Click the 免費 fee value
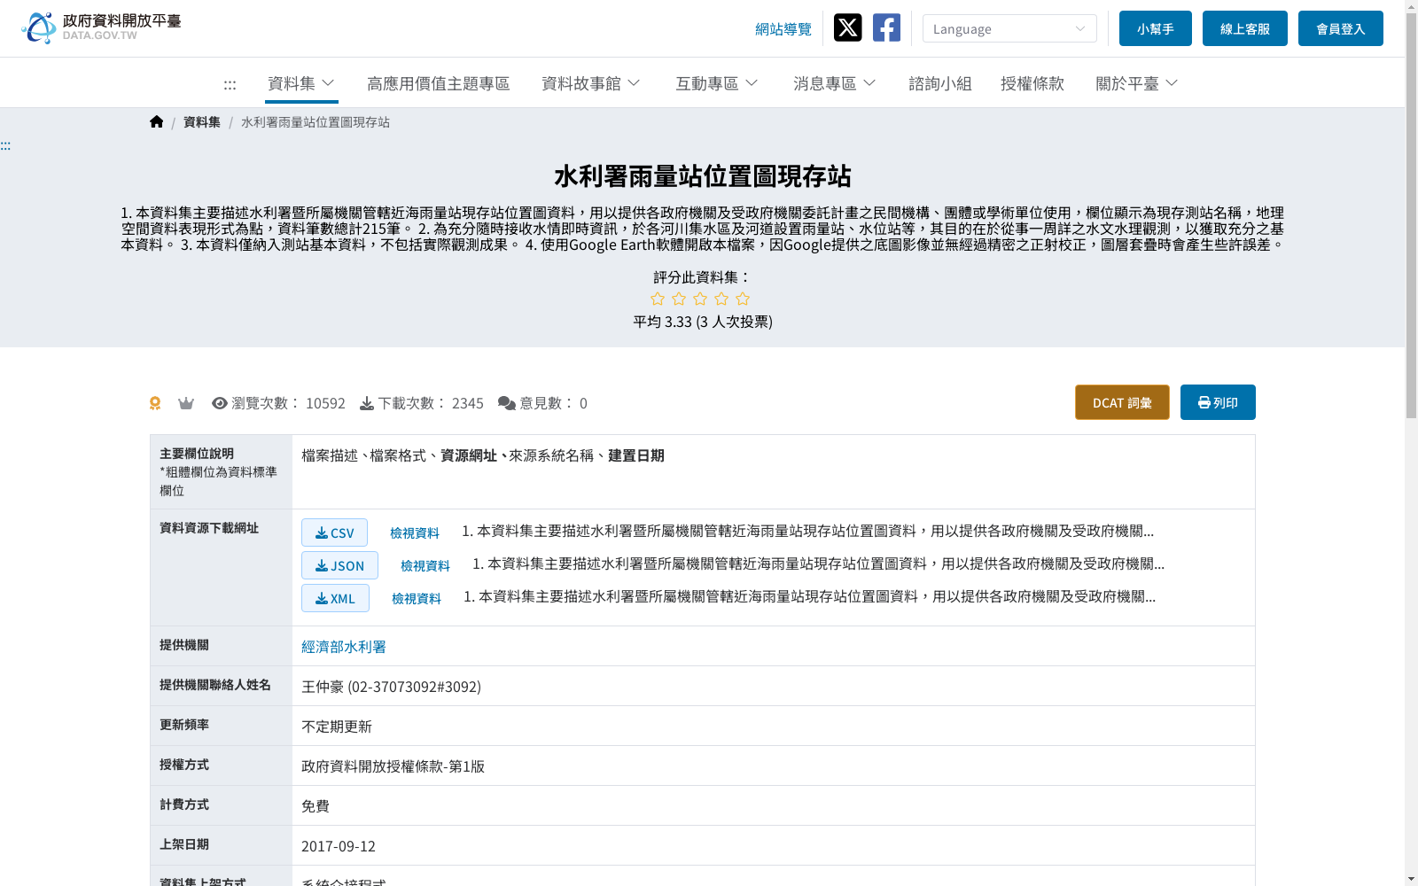This screenshot has height=886, width=1418. [x=316, y=806]
